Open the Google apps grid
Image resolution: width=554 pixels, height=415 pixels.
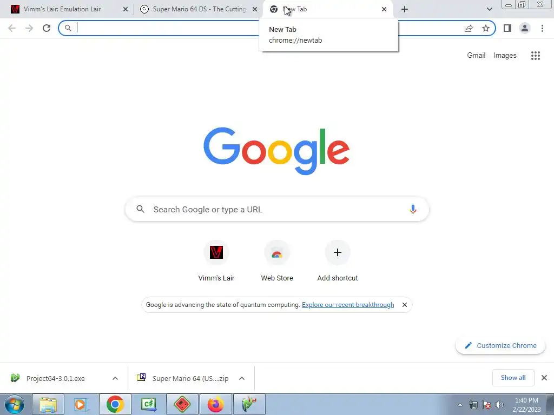536,56
